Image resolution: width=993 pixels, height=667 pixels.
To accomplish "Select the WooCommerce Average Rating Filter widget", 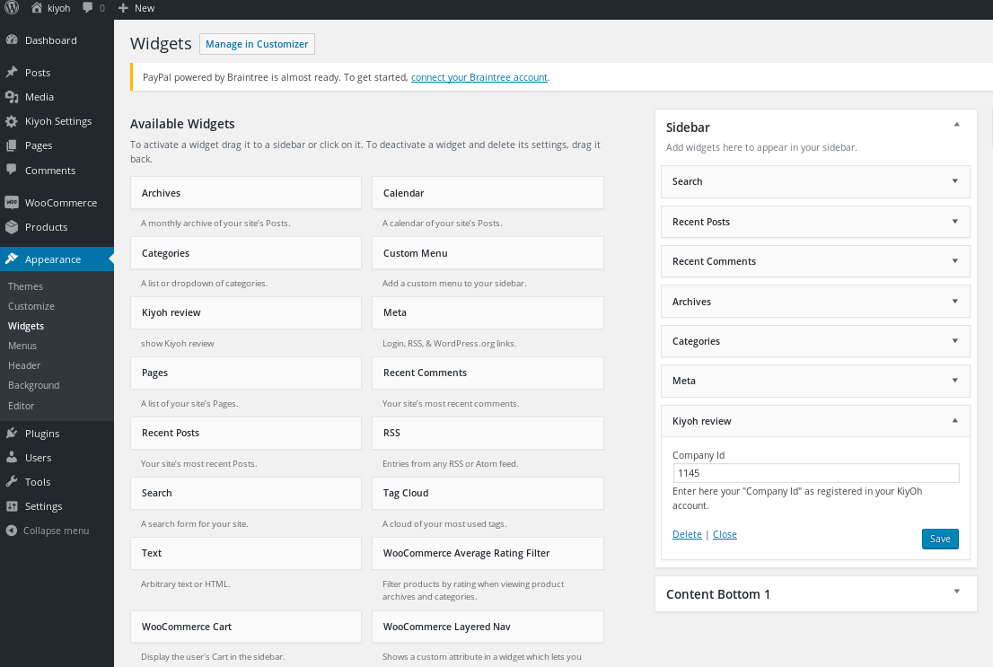I will coord(488,553).
